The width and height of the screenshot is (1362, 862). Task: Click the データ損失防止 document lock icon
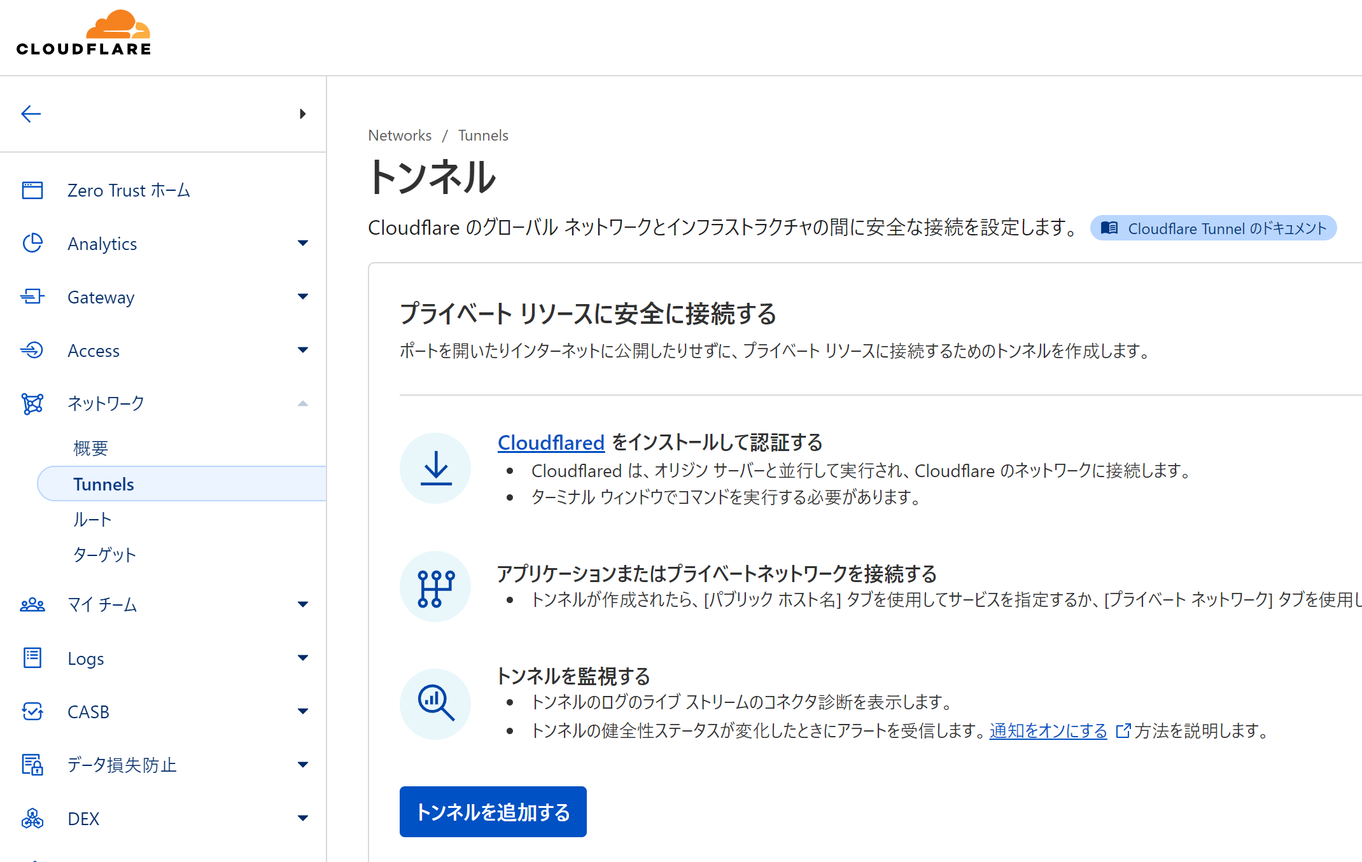[32, 765]
